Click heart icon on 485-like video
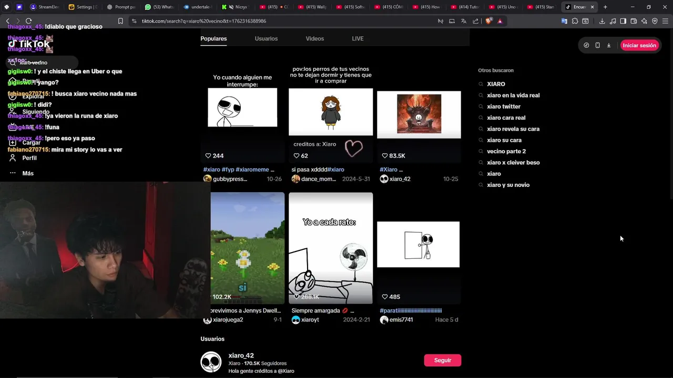Screen dimensions: 673x378 click(384, 297)
